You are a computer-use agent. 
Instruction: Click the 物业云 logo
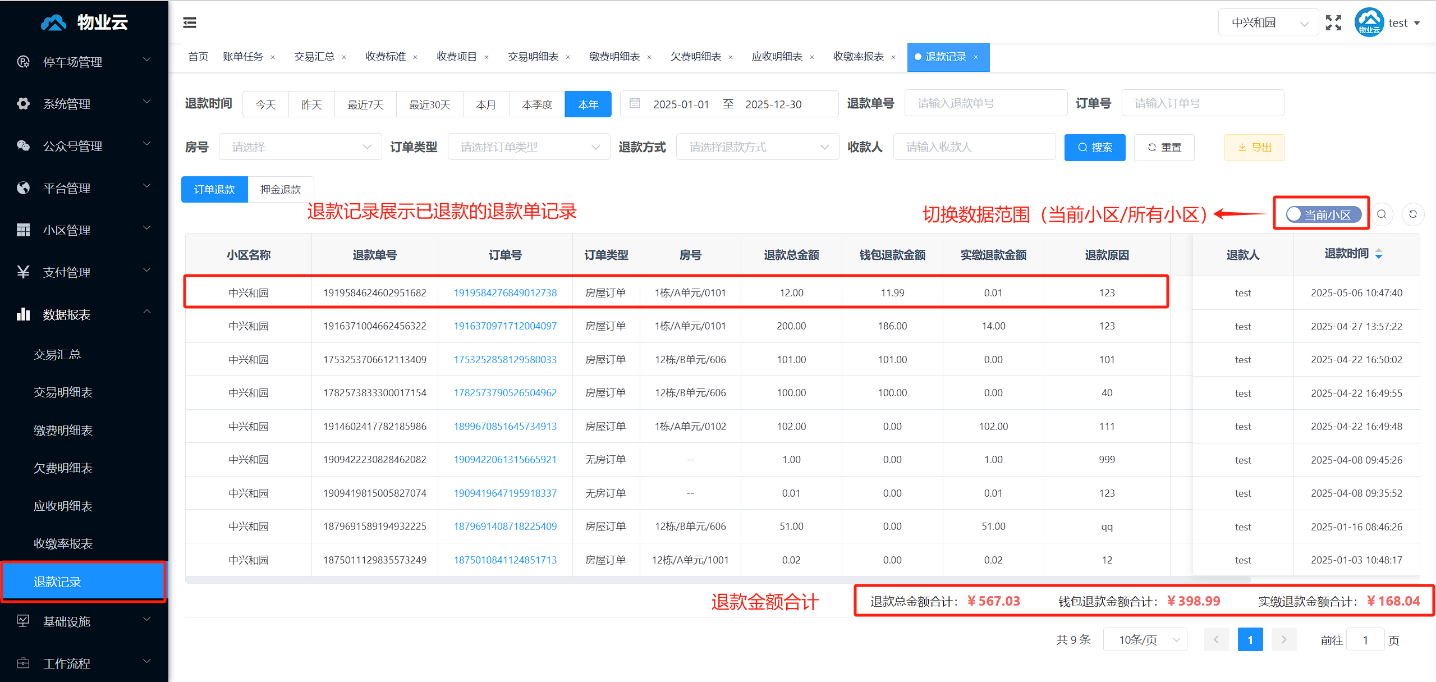point(84,22)
